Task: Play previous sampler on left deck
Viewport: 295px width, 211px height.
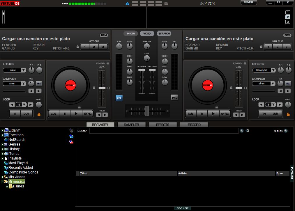Action: click(x=31, y=91)
